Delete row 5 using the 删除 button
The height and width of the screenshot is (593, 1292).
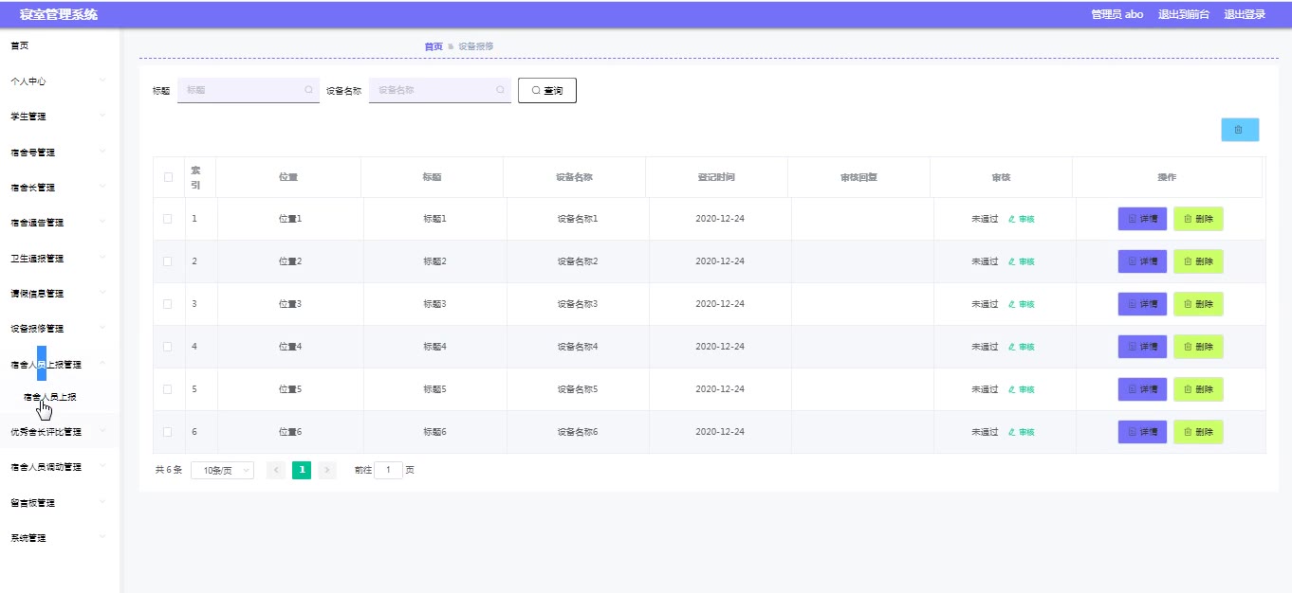point(1198,389)
